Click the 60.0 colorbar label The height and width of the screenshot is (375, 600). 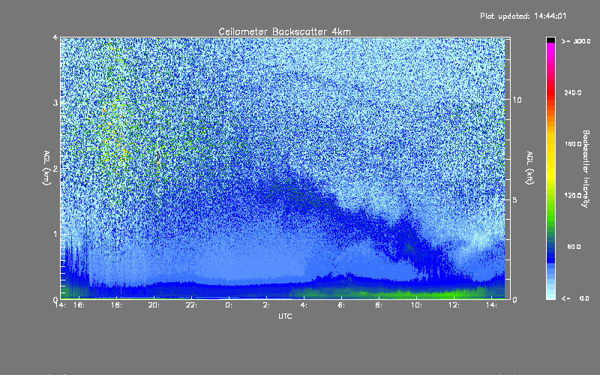574,247
